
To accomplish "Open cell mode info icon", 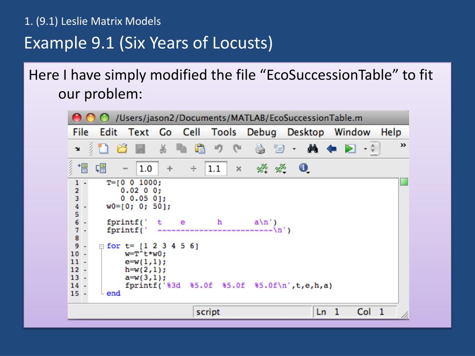I will [x=304, y=168].
